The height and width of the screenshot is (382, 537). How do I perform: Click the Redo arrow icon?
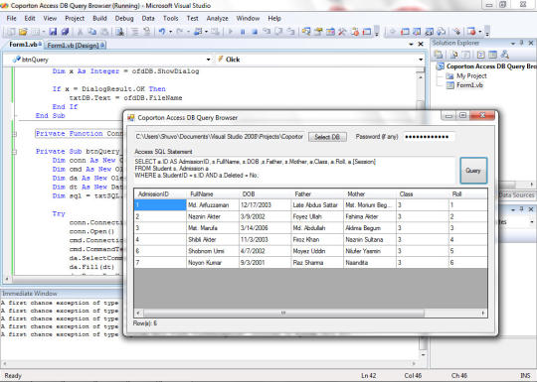click(x=179, y=32)
